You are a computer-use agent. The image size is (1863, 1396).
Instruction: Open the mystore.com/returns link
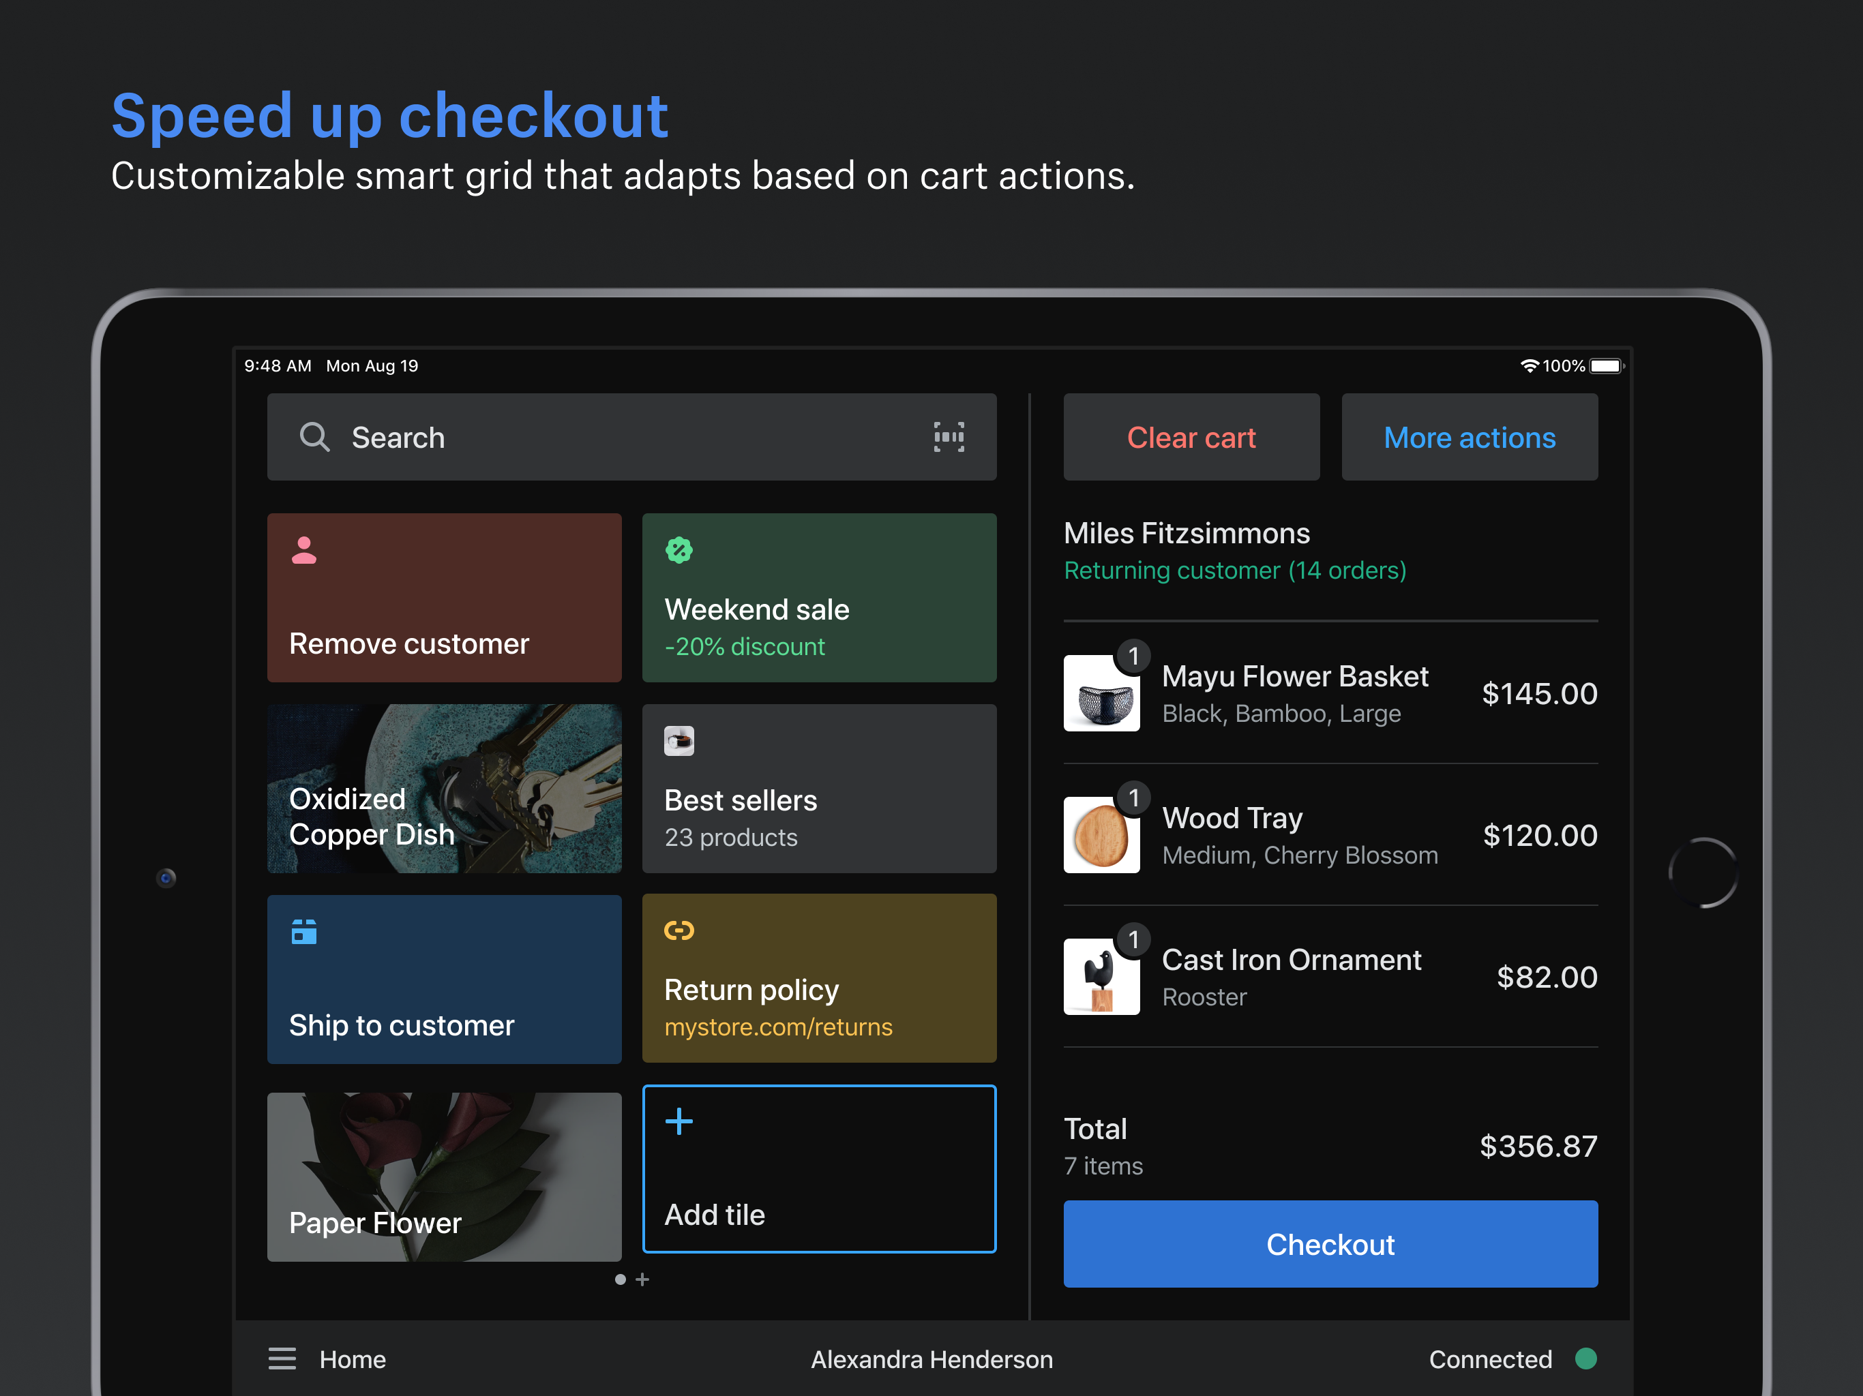click(778, 1027)
